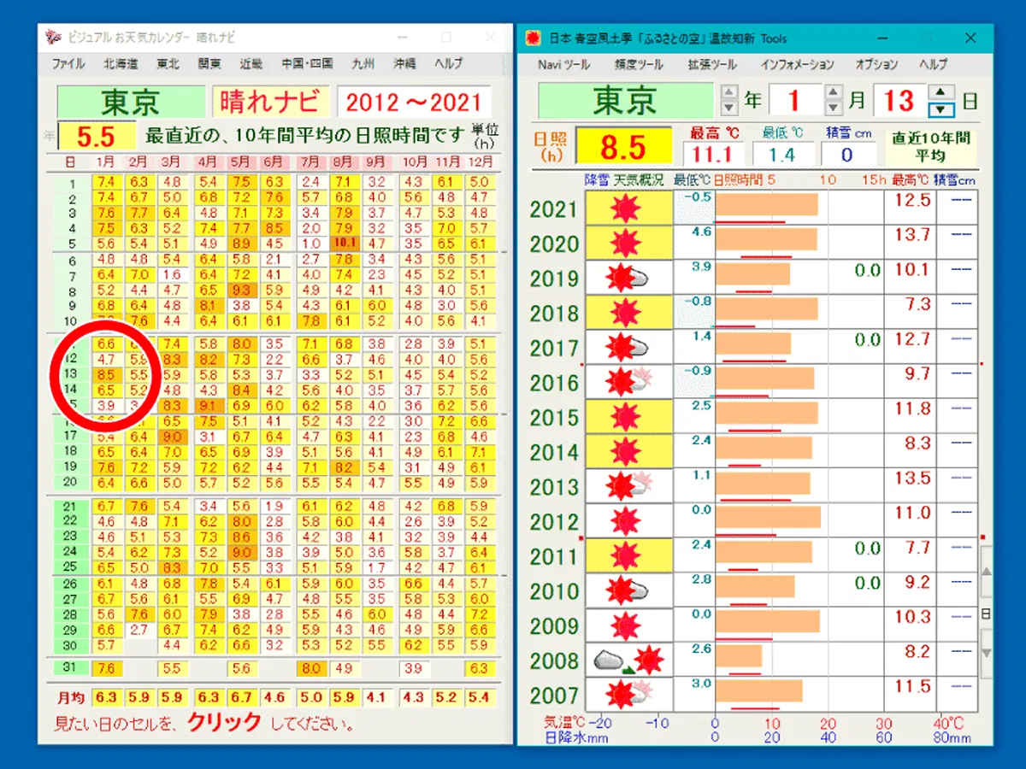The image size is (1026, 769).
Task: Decrease the day value with down arrow
Action: (940, 109)
